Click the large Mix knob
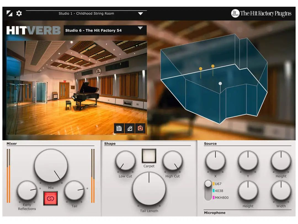Screen dimensions: 298x224 pos(51,166)
